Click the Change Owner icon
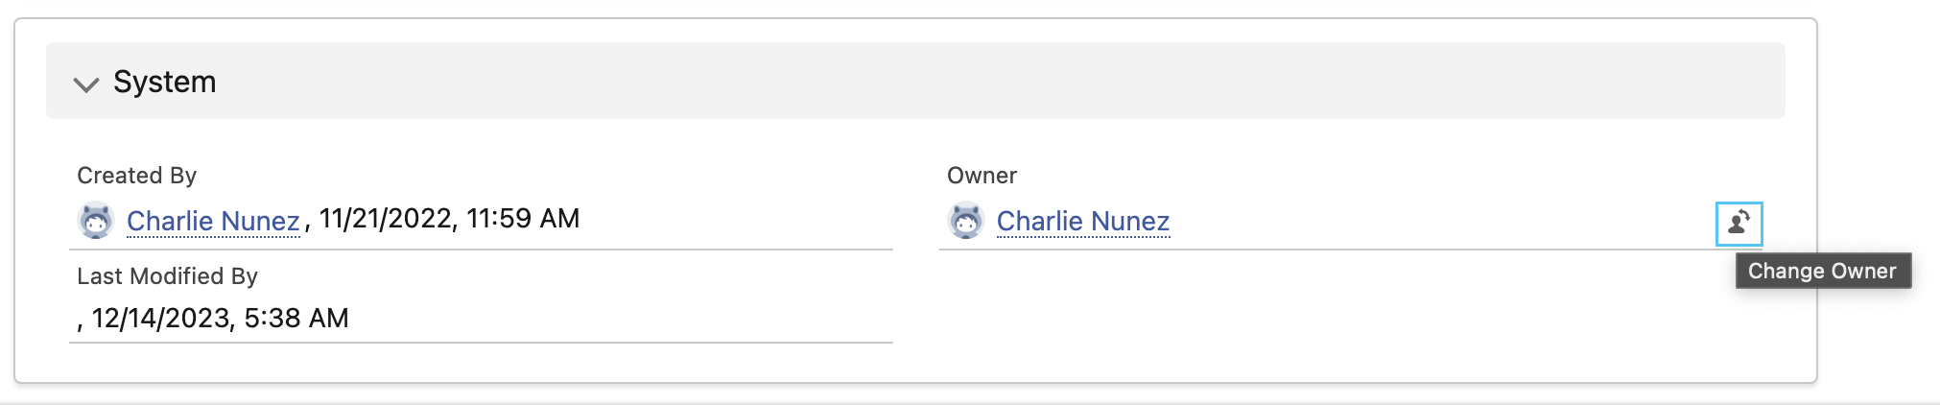1940x405 pixels. [x=1739, y=223]
